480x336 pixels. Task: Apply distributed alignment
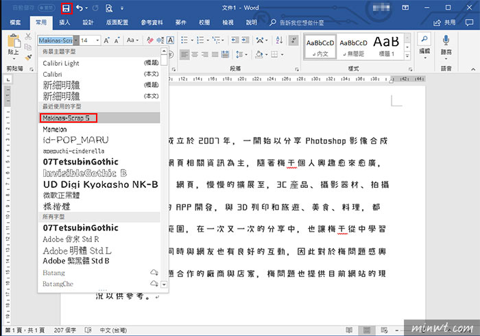coord(226,55)
